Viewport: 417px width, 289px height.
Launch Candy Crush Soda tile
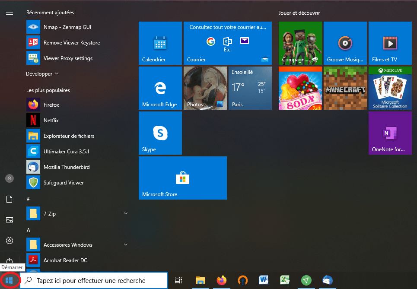click(300, 88)
